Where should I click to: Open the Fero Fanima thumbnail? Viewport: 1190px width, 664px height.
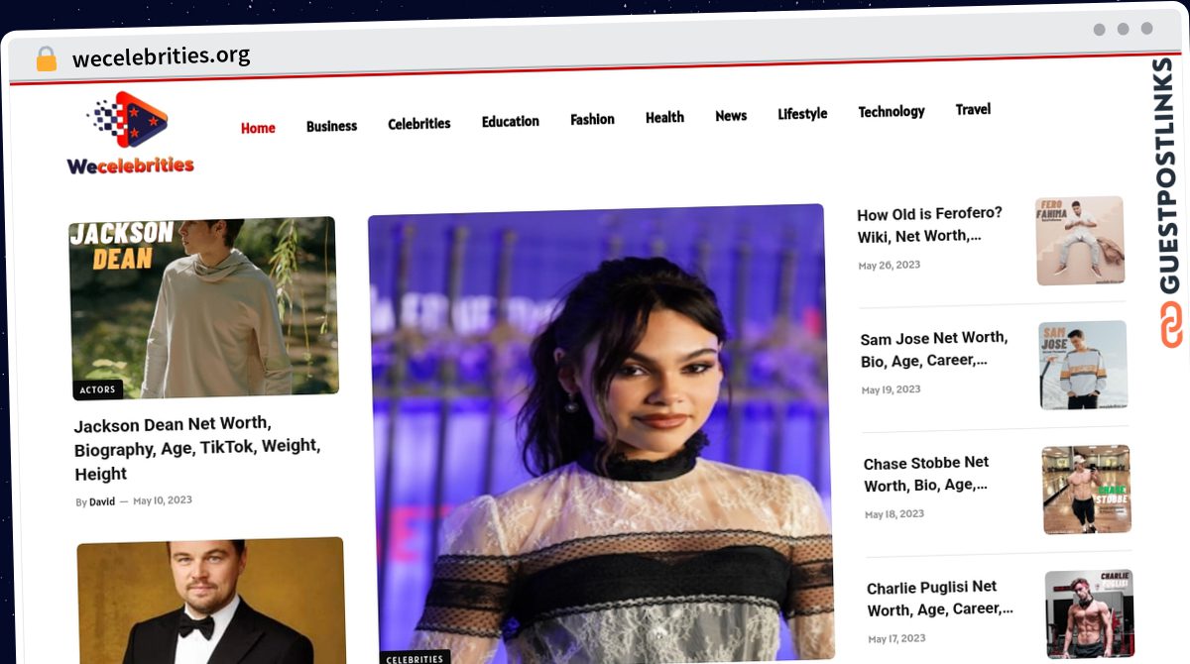pyautogui.click(x=1080, y=241)
